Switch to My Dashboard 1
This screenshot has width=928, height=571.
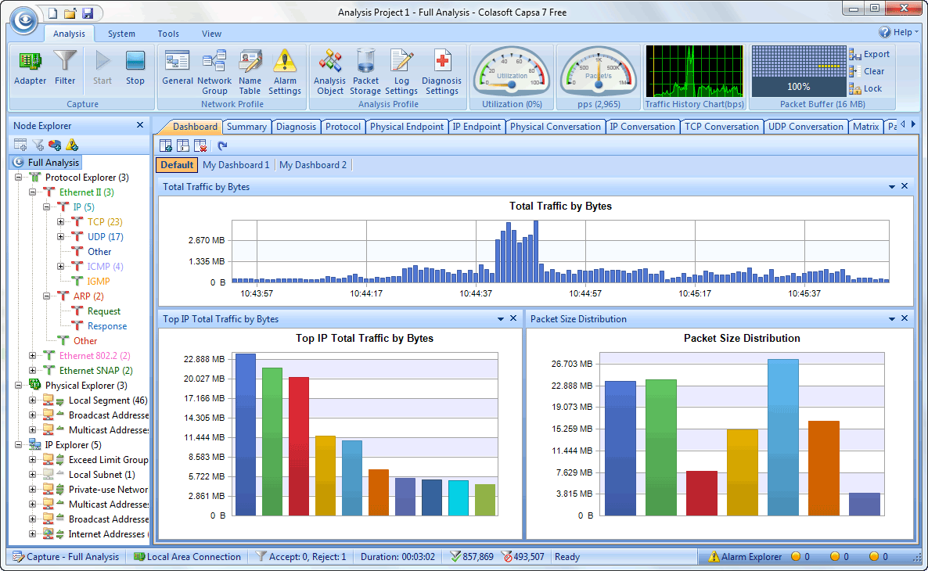tap(236, 165)
